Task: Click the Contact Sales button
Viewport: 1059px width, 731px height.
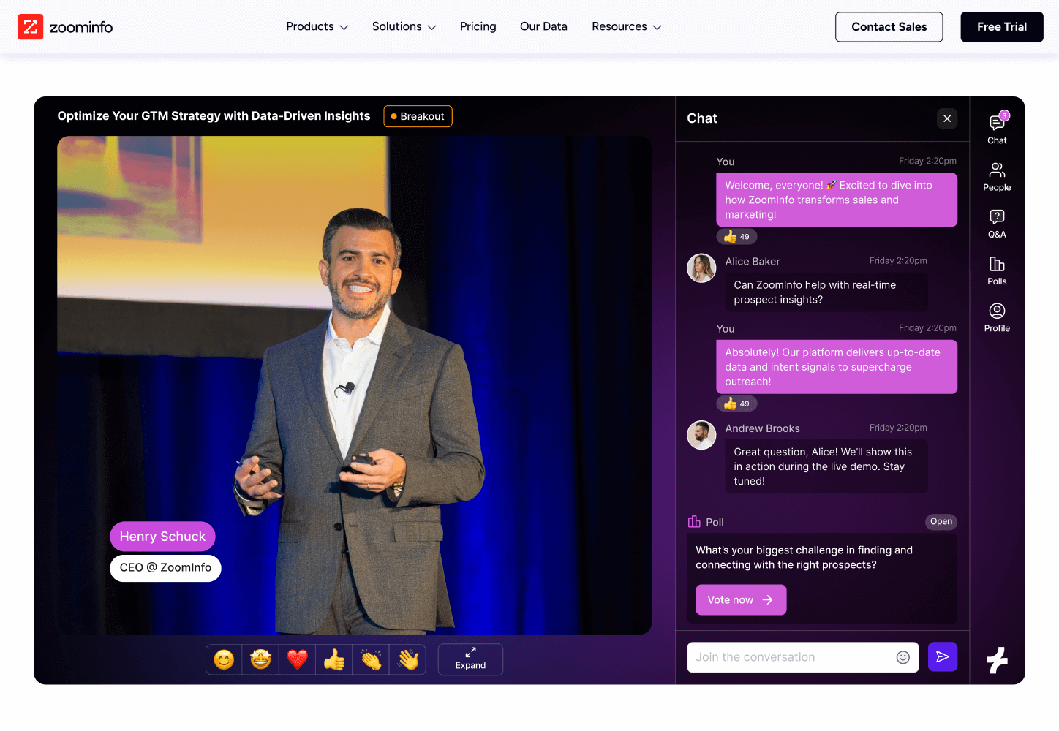Action: click(889, 27)
